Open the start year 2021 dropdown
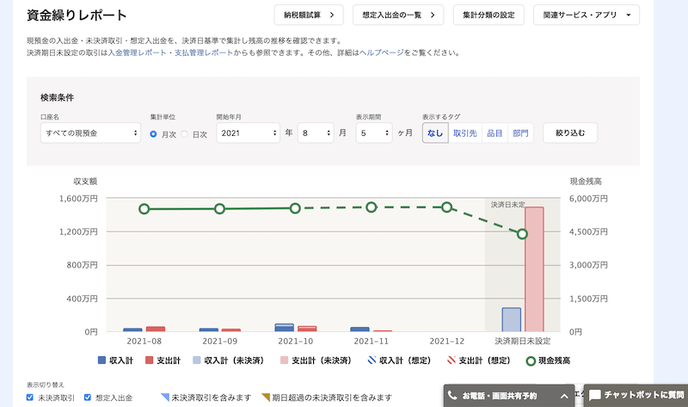The image size is (688, 407). pyautogui.click(x=248, y=133)
